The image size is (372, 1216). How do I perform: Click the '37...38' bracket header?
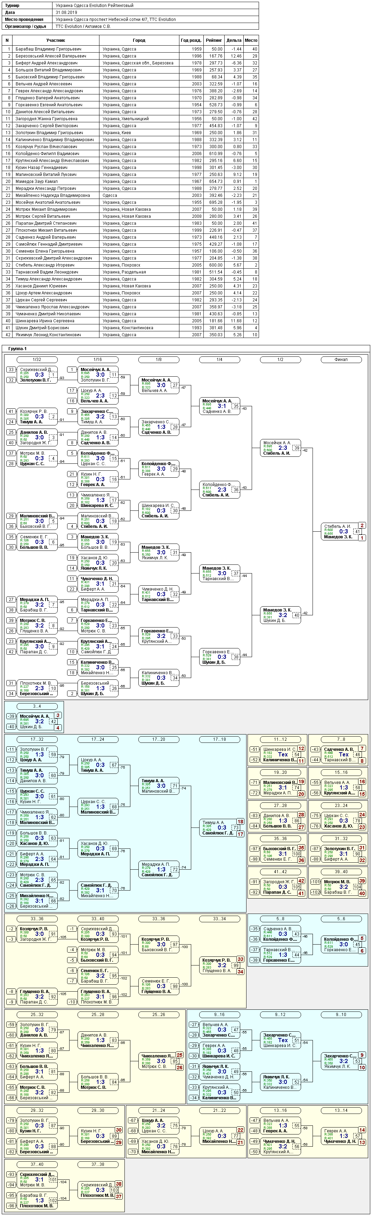[x=97, y=1164]
